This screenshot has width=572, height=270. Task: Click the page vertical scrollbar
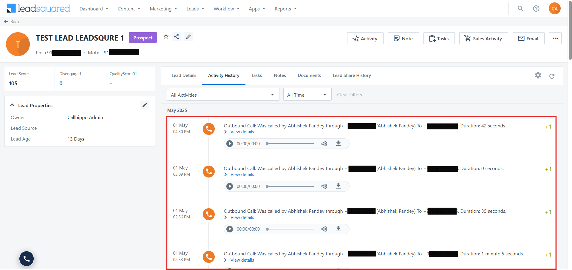[570, 30]
